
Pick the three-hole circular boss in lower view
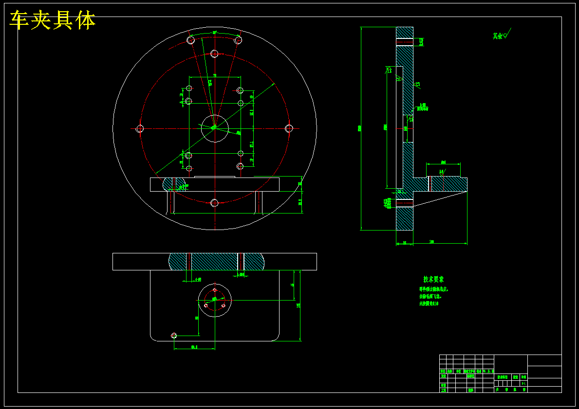click(215, 300)
